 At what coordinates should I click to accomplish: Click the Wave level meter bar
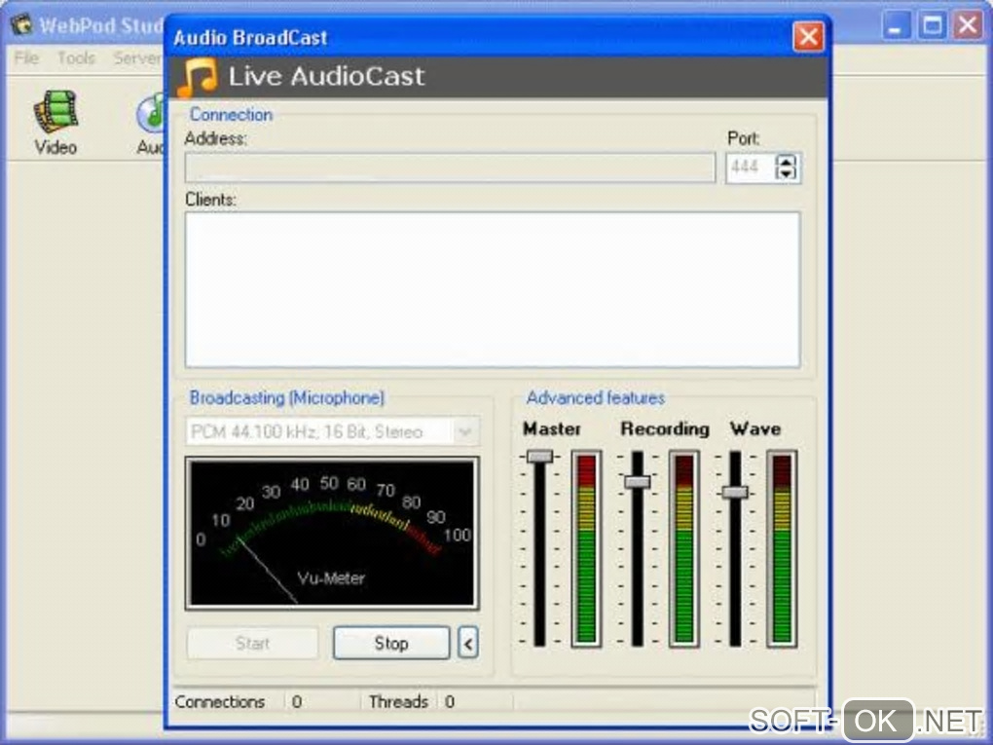[782, 548]
